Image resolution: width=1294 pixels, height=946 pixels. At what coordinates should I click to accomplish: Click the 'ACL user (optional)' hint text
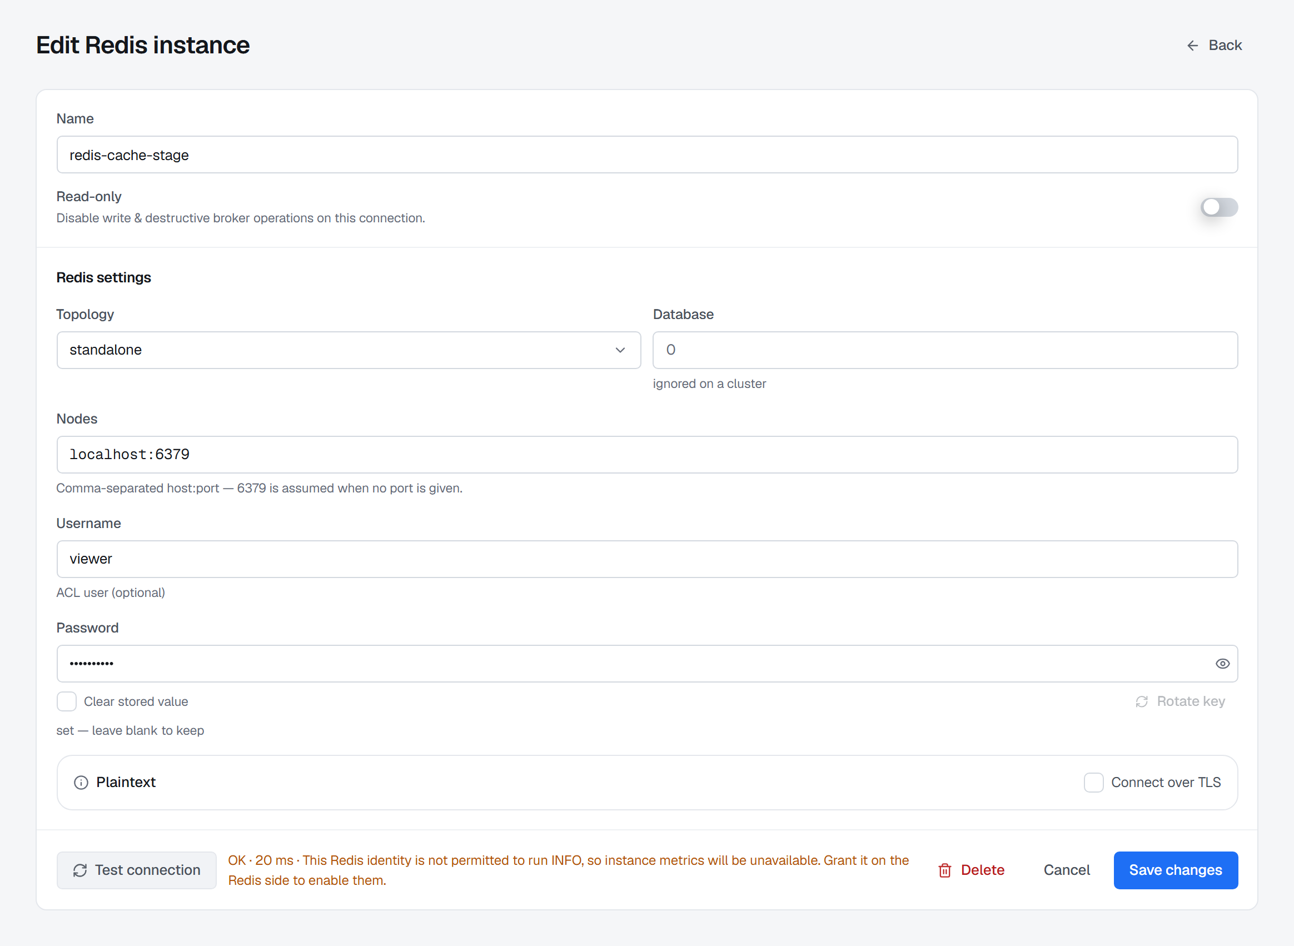tap(111, 593)
